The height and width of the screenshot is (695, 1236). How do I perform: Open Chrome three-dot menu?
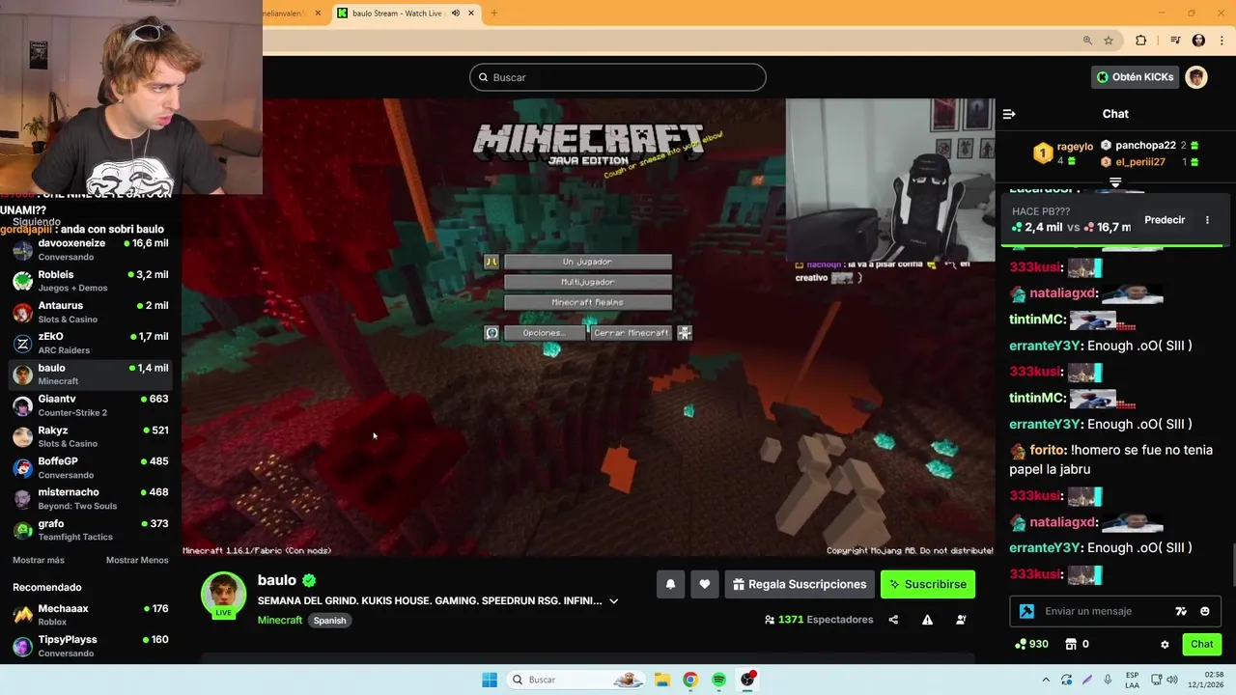click(1222, 41)
